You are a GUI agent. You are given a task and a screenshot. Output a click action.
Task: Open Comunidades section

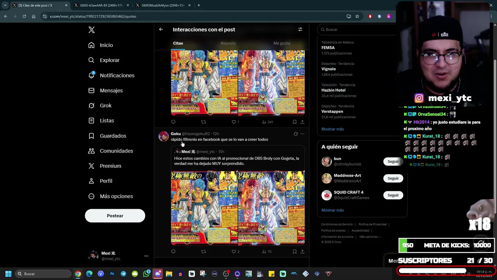[111, 151]
